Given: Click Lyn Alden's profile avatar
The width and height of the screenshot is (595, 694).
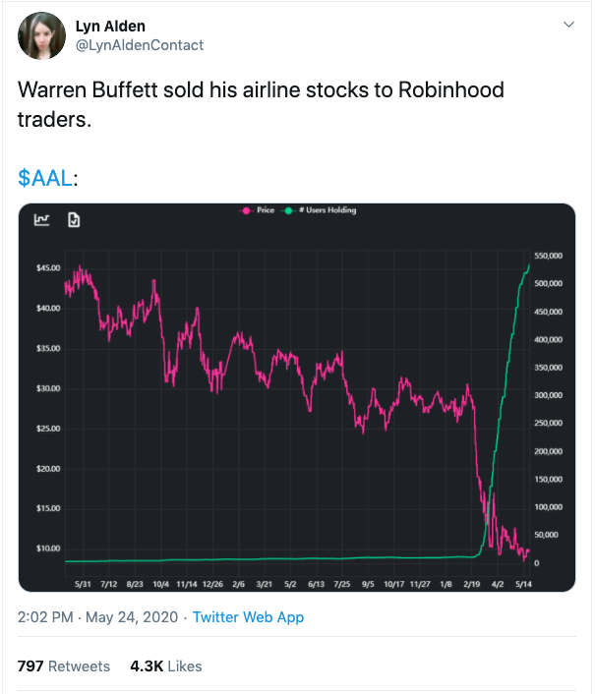Looking at the screenshot, I should tap(41, 35).
